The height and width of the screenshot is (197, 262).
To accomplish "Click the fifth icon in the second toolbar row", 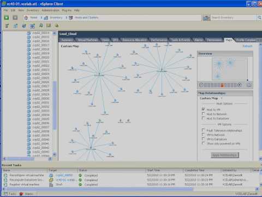I will pos(41,26).
